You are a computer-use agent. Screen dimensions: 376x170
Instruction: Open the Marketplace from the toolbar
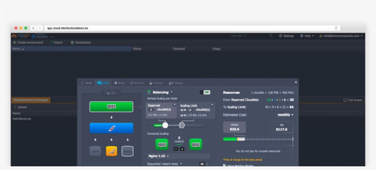point(81,42)
